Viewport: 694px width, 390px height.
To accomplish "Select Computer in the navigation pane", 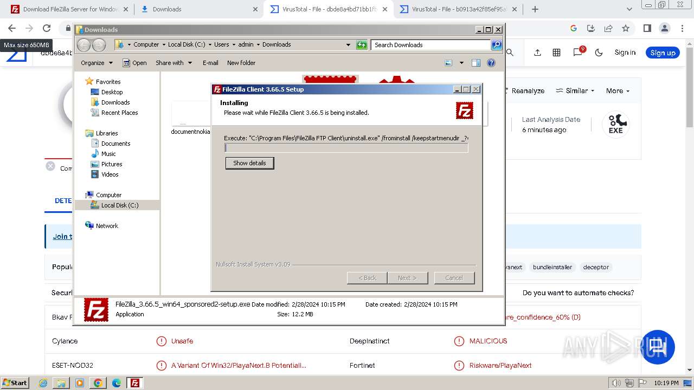I will (x=103, y=195).
